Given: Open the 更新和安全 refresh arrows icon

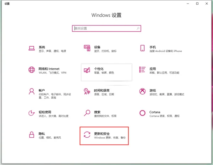Looking at the screenshot, I should point(87,135).
